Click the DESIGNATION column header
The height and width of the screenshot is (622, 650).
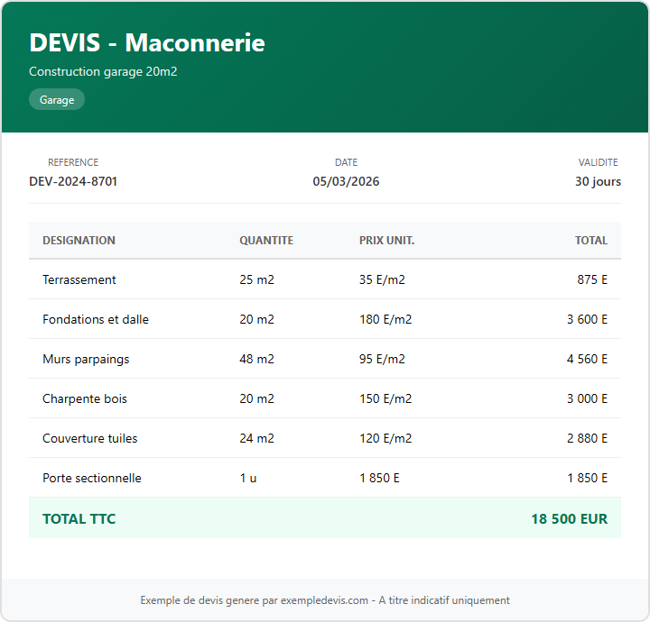pos(79,241)
